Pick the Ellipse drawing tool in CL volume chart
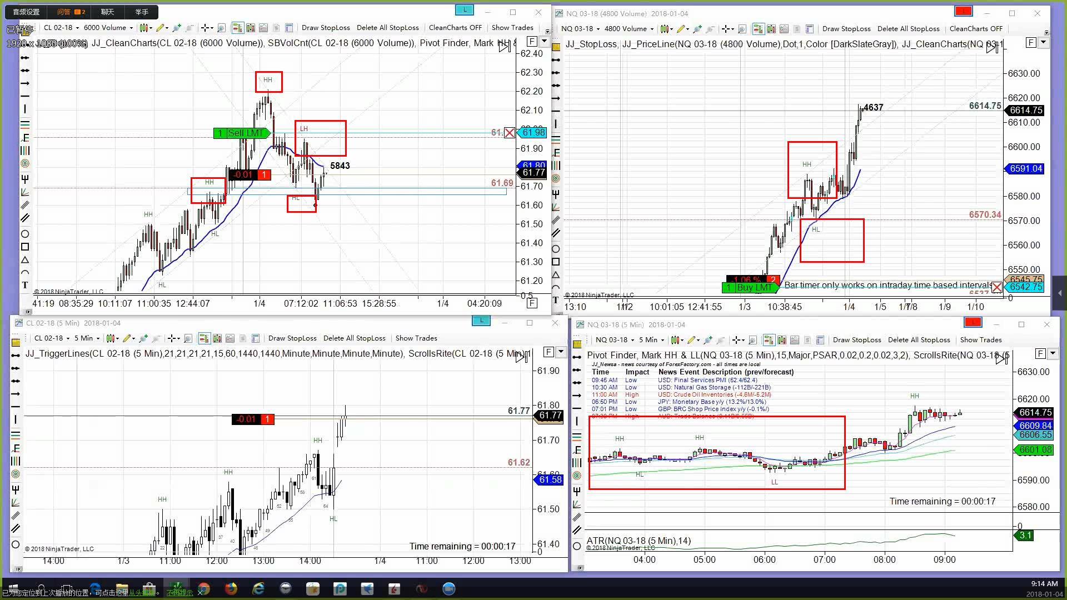The width and height of the screenshot is (1067, 600). 24,234
